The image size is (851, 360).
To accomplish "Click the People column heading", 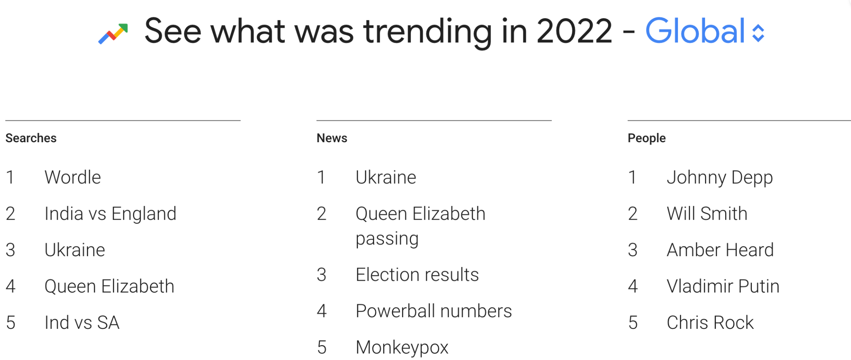I will coord(646,138).
